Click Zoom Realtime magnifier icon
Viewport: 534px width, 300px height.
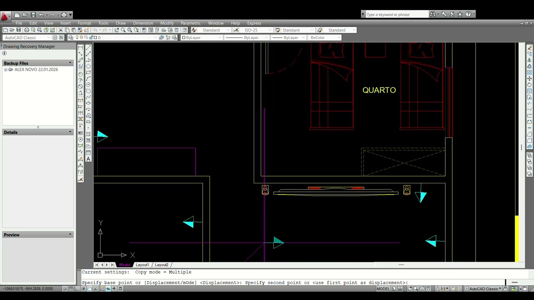pos(123,30)
